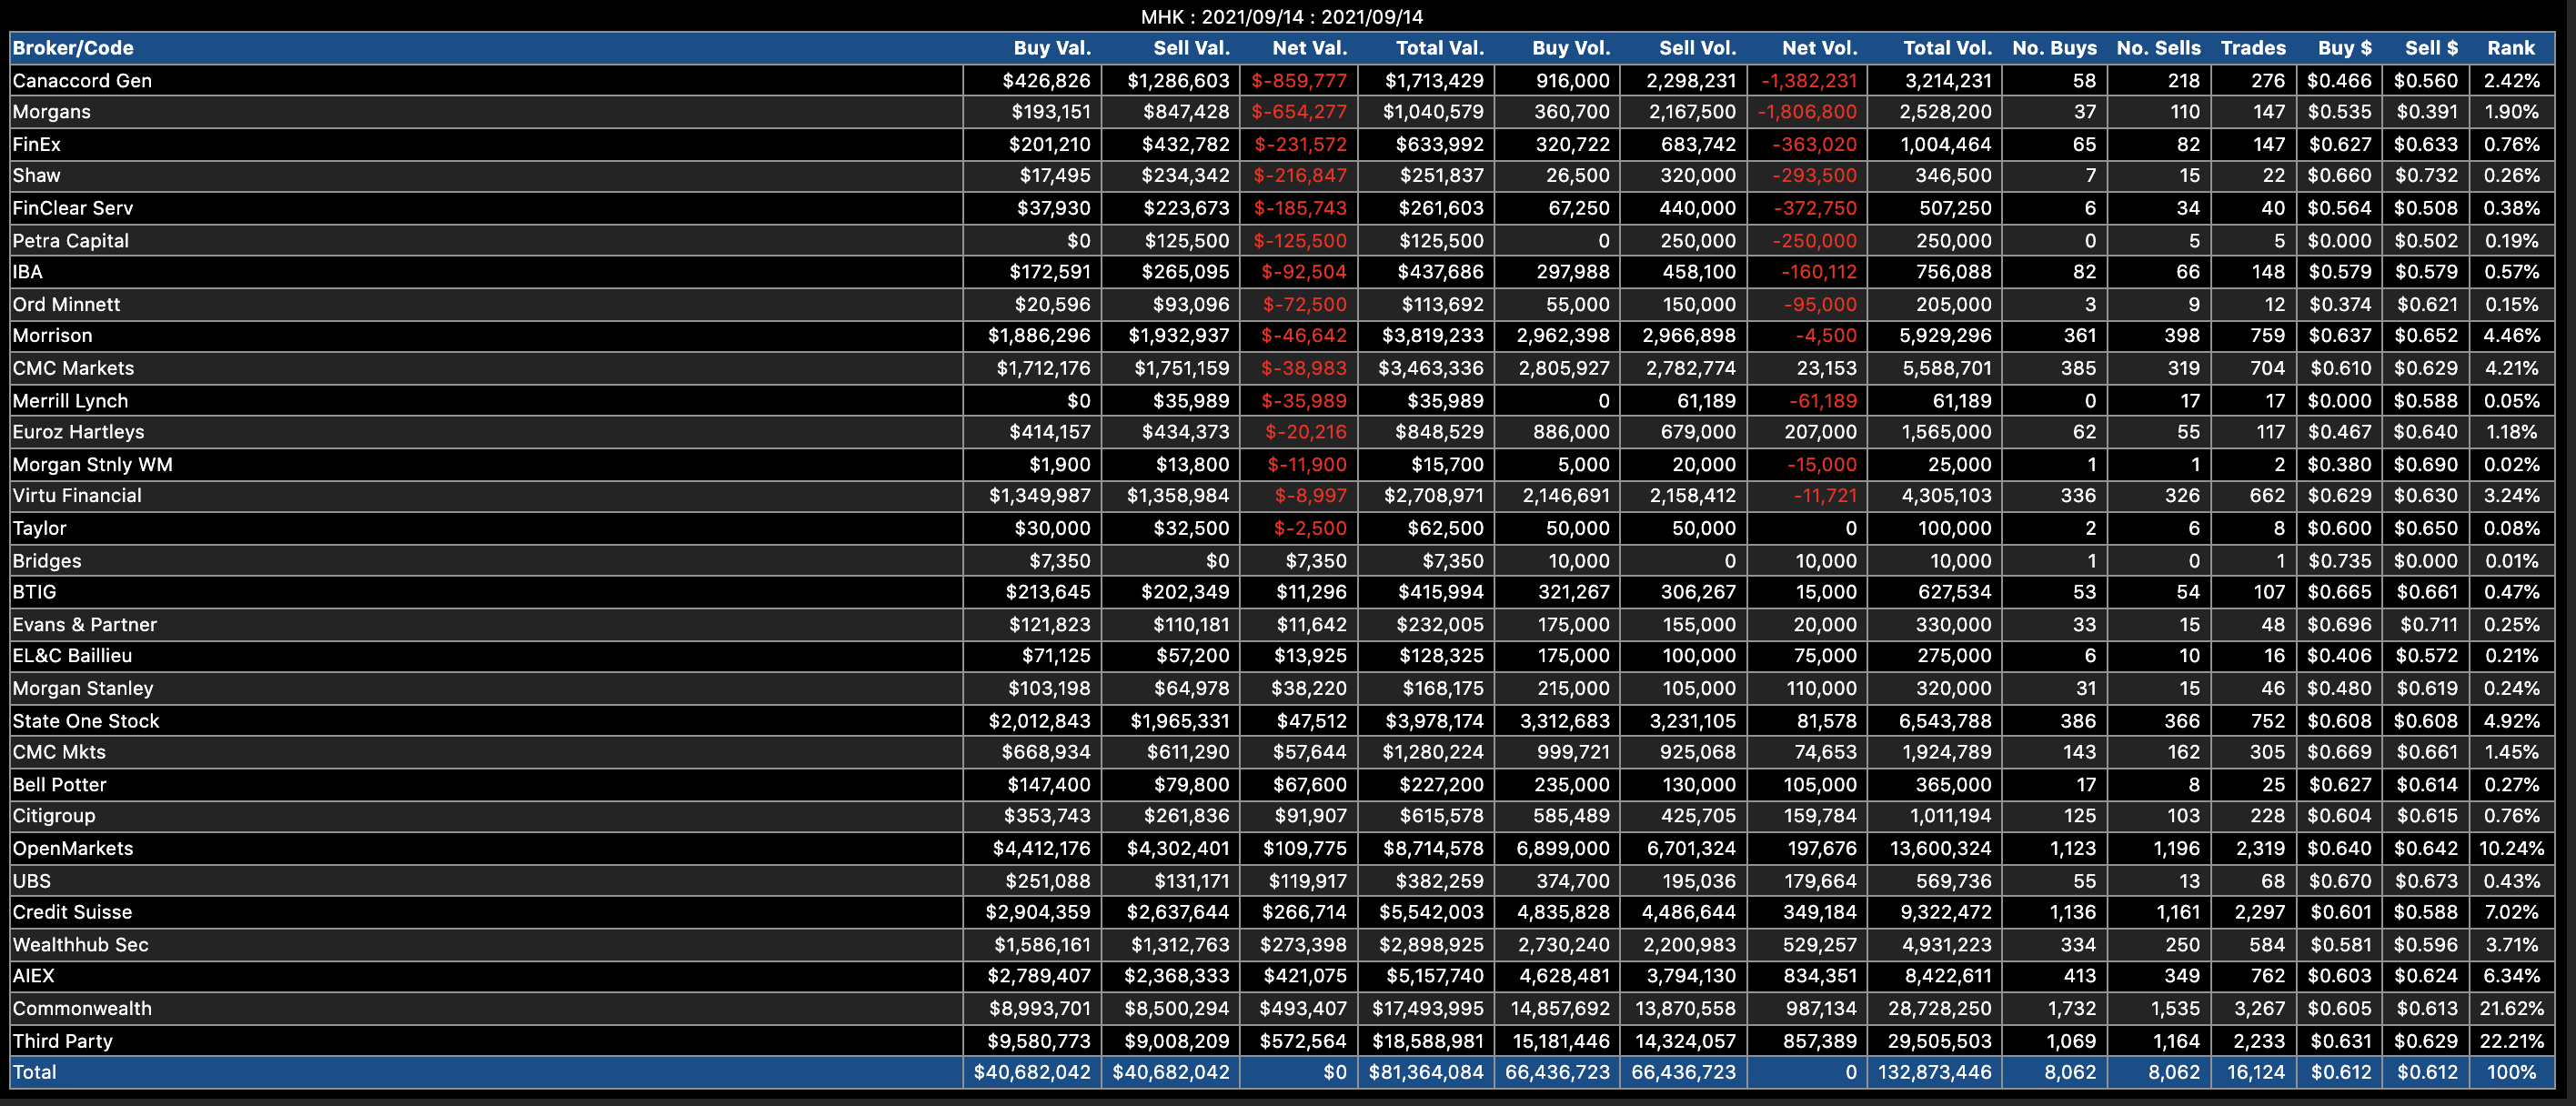Image resolution: width=2576 pixels, height=1106 pixels.
Task: Click Morgans net volume -1,806,800
Action: click(x=1808, y=112)
